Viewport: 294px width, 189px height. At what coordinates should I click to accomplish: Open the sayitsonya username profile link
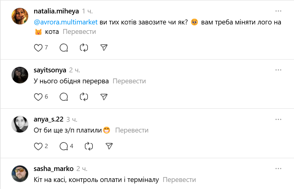(x=50, y=70)
